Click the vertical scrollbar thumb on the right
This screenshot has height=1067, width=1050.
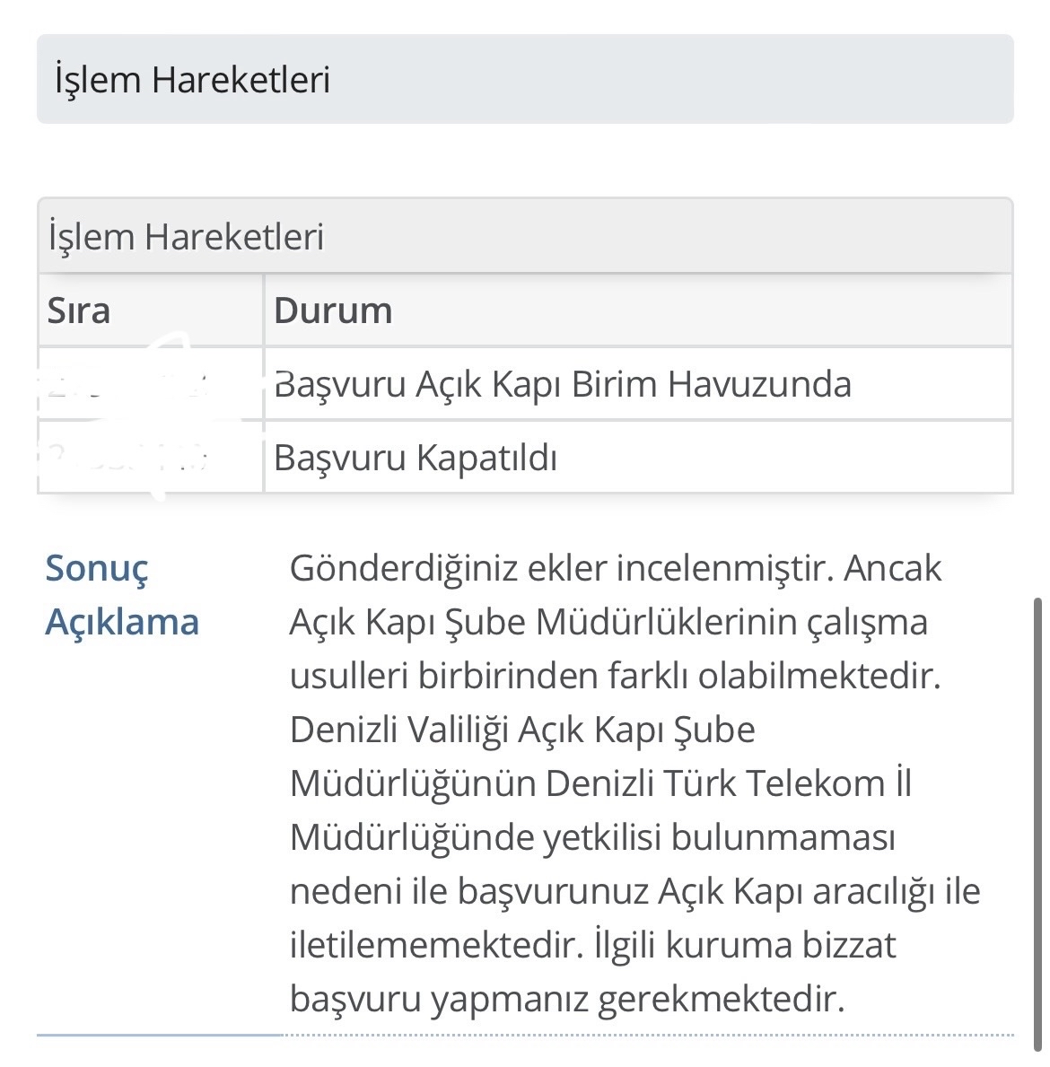pyautogui.click(x=1037, y=825)
